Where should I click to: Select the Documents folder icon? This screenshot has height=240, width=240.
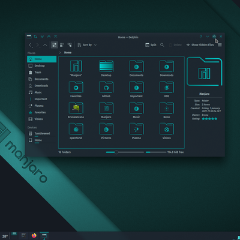[136, 66]
